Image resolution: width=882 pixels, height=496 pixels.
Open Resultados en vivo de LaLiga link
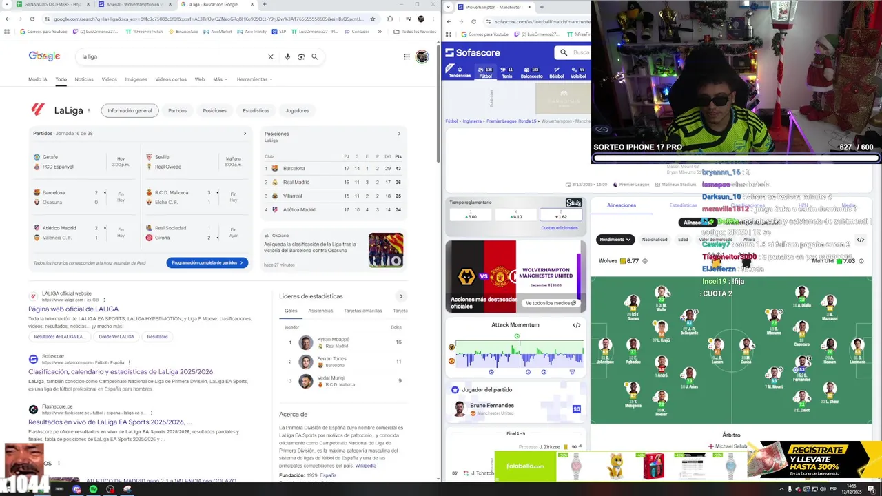(110, 422)
